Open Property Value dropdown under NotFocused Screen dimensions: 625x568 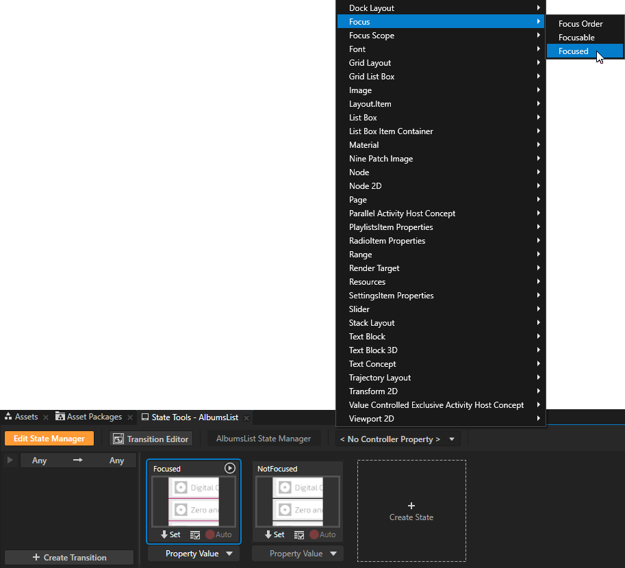(298, 554)
